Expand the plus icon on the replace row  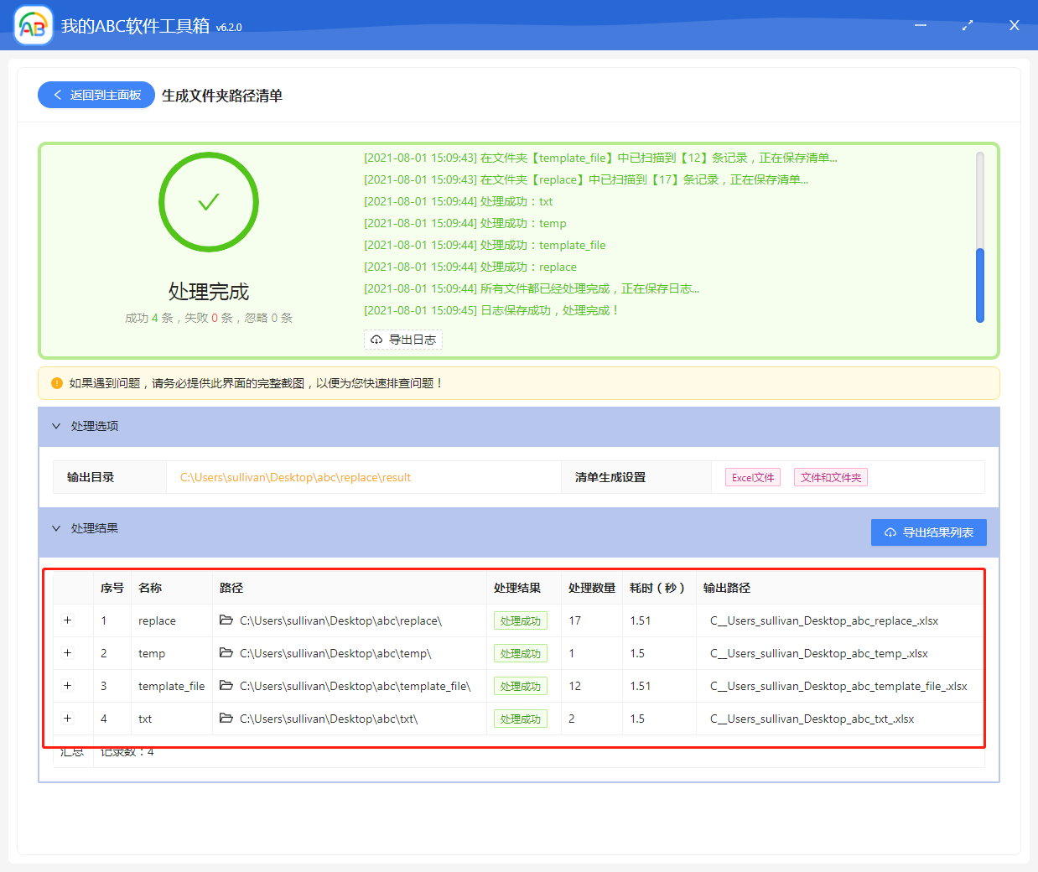pos(67,620)
